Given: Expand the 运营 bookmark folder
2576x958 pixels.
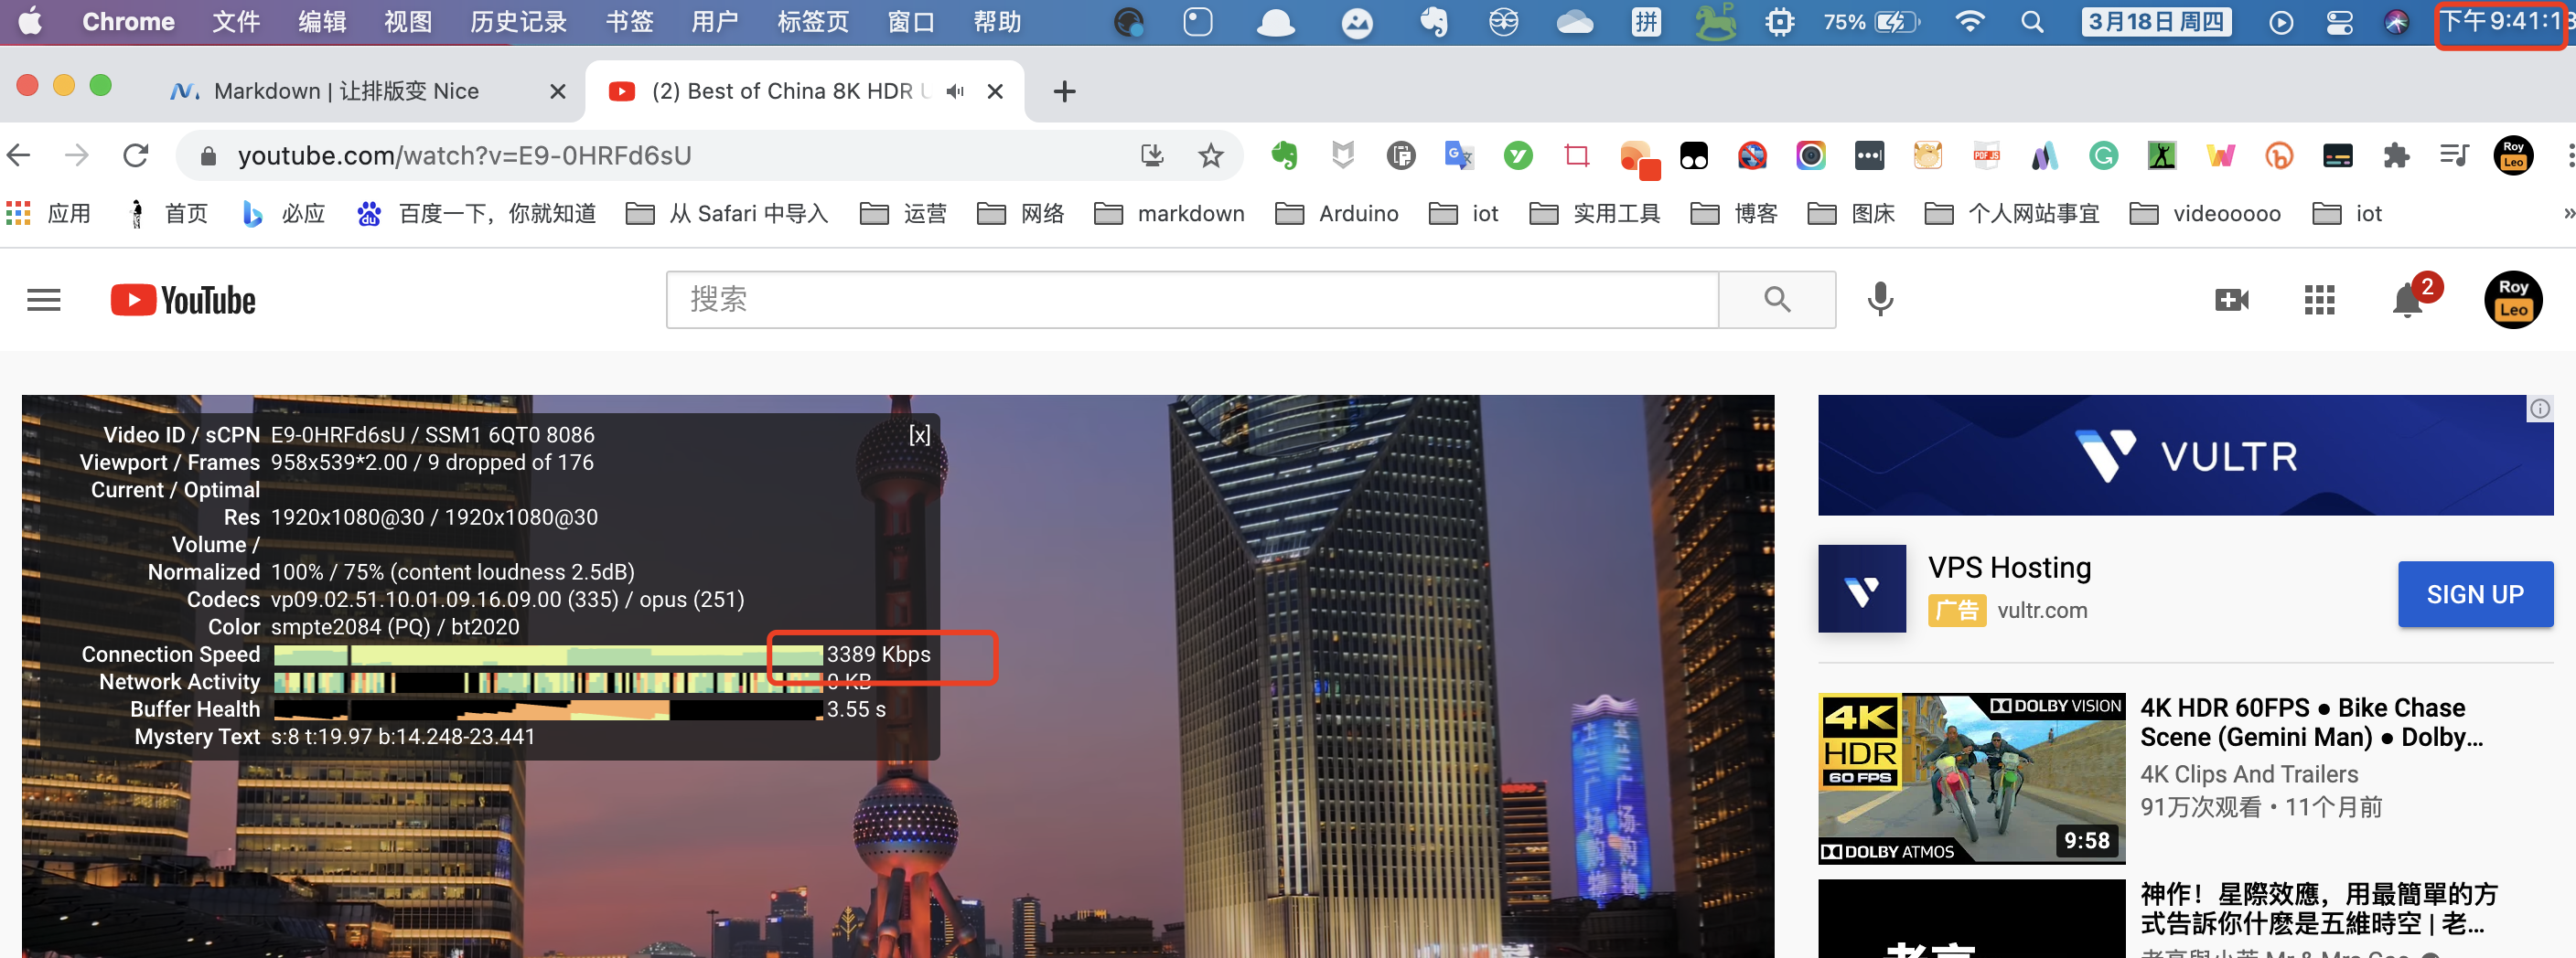Looking at the screenshot, I should (x=903, y=214).
